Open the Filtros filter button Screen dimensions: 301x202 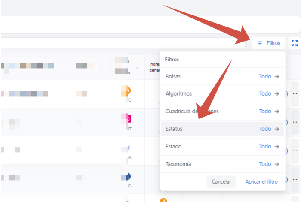268,43
